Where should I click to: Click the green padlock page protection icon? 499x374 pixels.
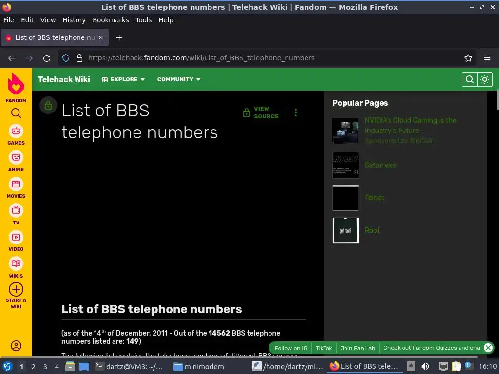coord(48,105)
